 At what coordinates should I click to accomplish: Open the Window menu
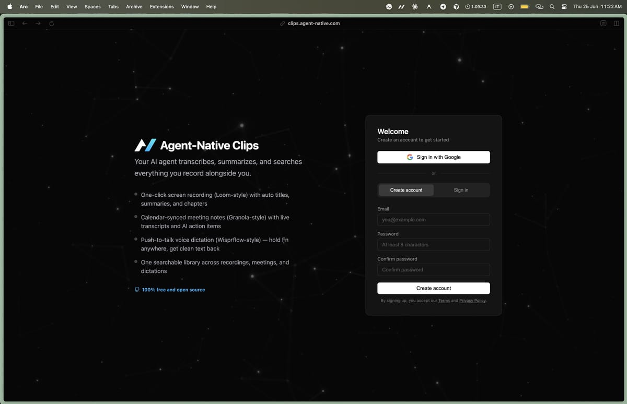tap(190, 6)
